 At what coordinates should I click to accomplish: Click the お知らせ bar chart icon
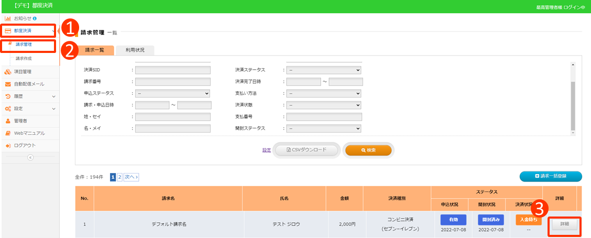(8, 18)
